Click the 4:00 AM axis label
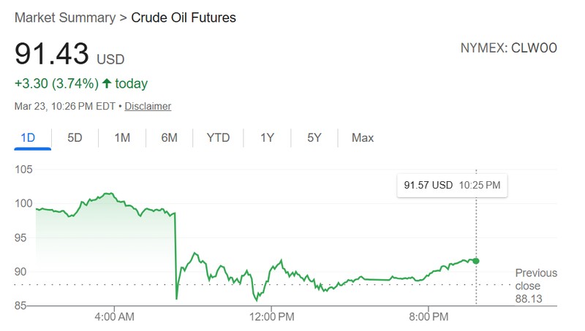This screenshot has width=585, height=331. (114, 316)
